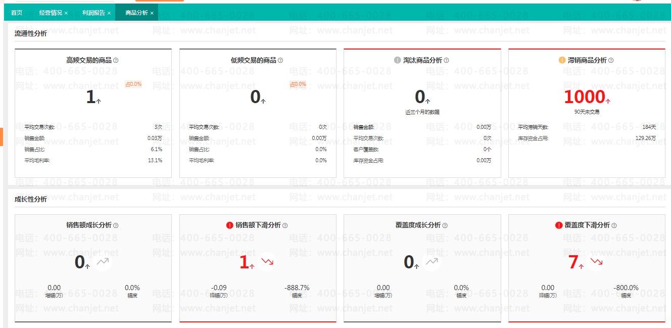Click gray warning icon before 淘汰商品分析
Viewport: 671px width, 328px height.
coord(398,60)
